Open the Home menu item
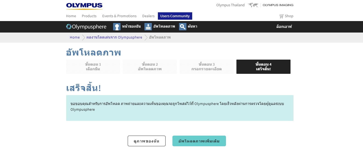Image resolution: width=363 pixels, height=149 pixels. tap(71, 16)
